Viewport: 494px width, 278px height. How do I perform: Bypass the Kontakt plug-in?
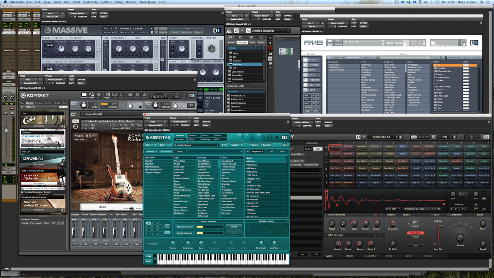(x=81, y=80)
